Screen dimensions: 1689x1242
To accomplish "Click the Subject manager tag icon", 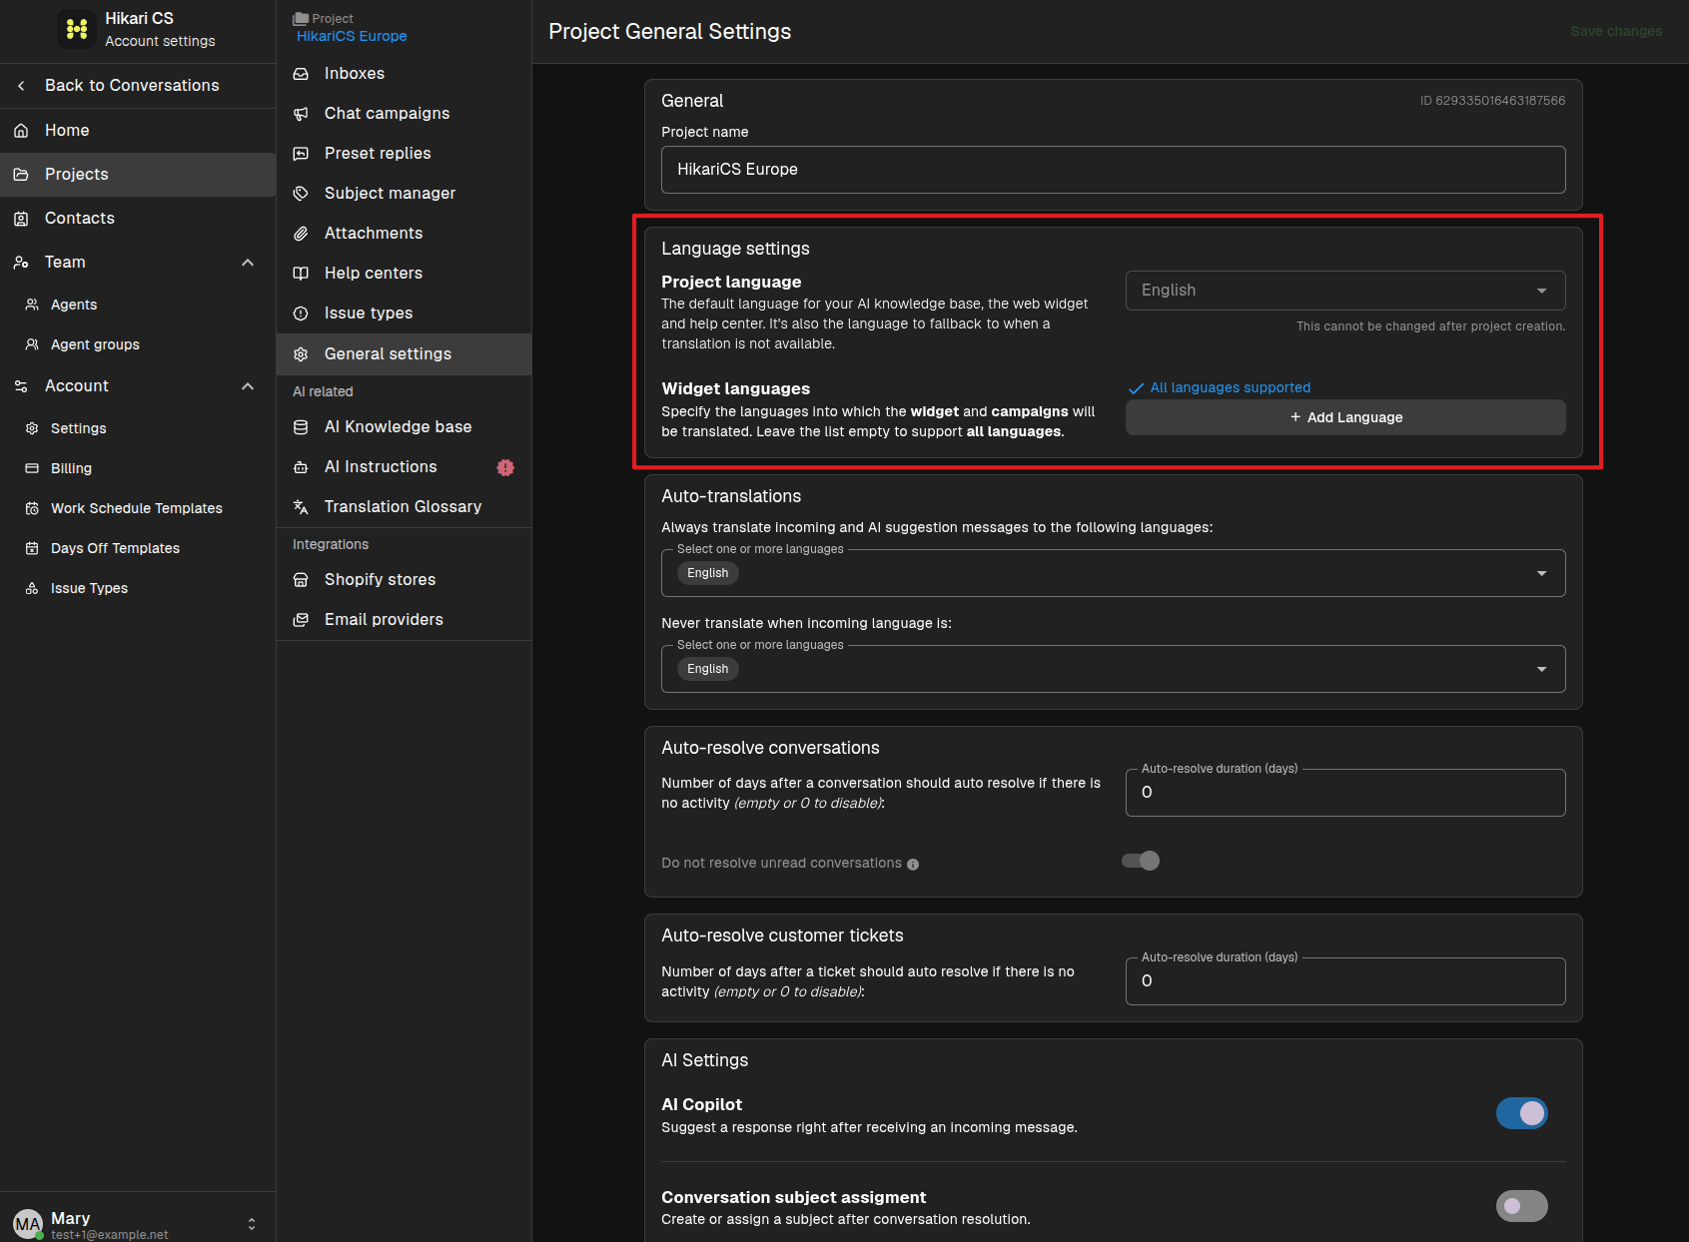I will tap(301, 194).
